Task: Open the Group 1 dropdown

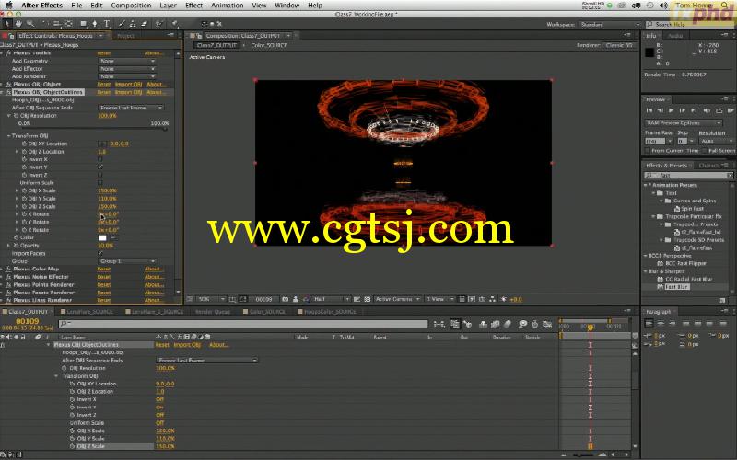Action: [127, 261]
